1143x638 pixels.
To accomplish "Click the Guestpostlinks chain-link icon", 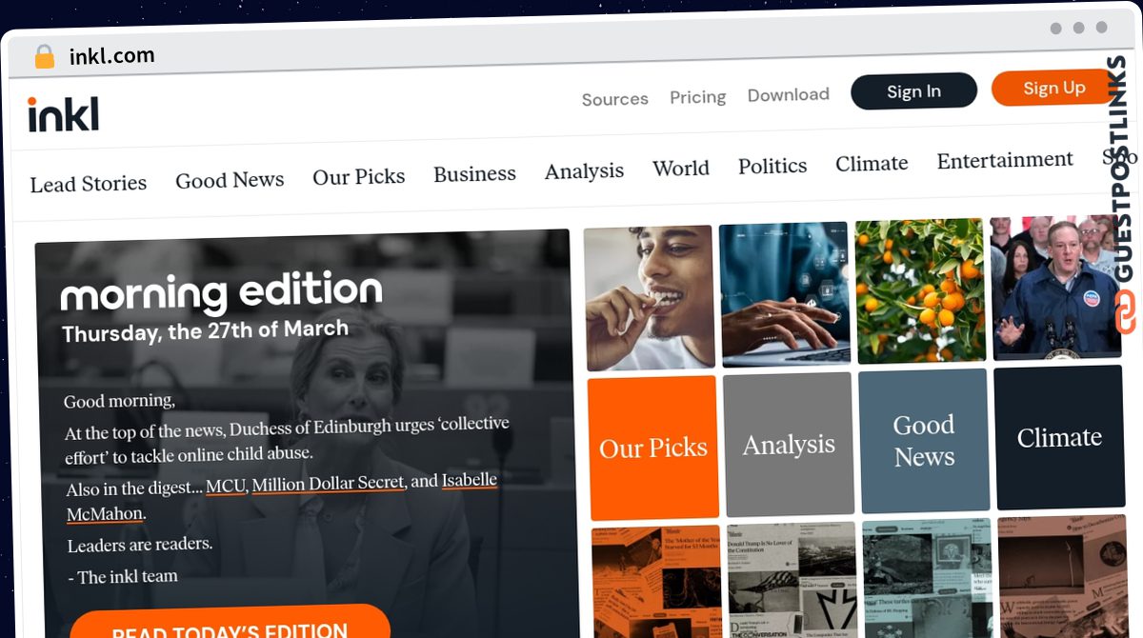I will (1125, 312).
